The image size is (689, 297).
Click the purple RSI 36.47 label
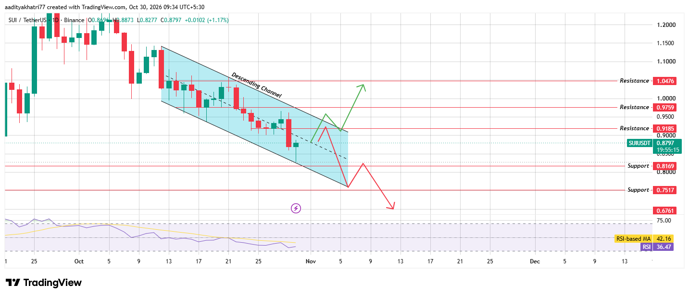tap(657, 247)
